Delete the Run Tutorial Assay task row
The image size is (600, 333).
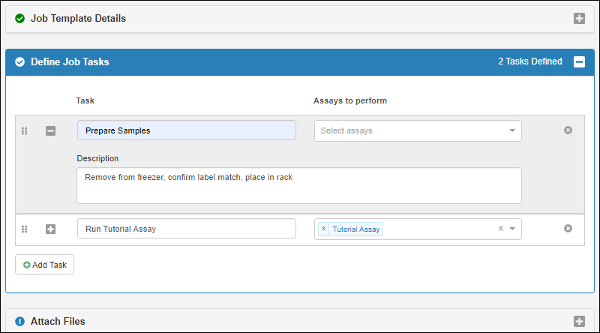568,229
